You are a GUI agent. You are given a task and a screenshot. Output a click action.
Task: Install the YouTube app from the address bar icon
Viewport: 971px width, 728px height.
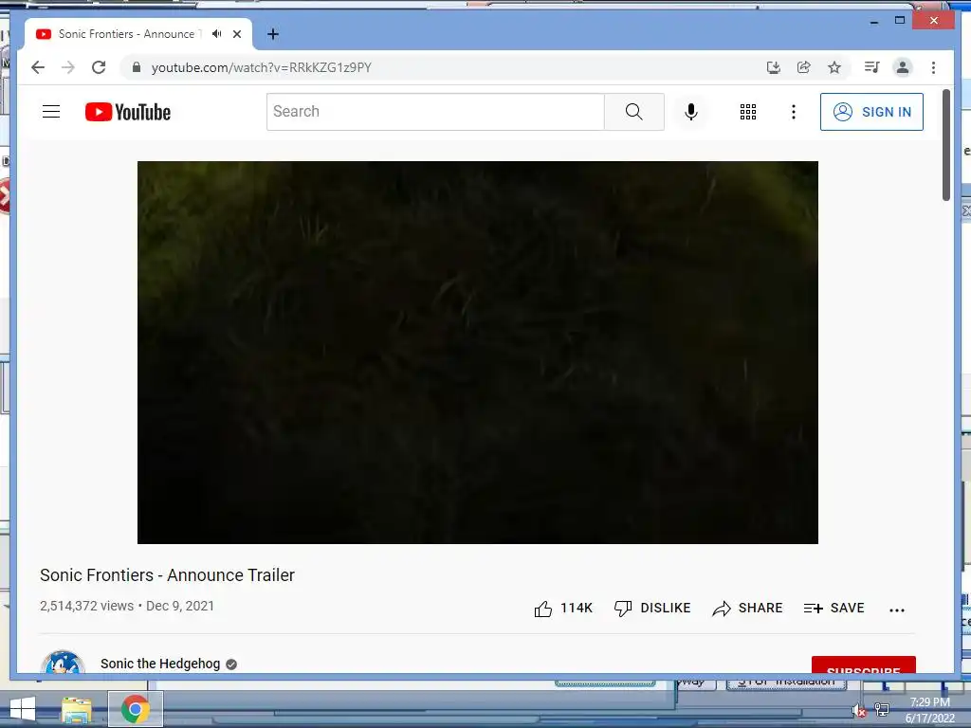pos(774,67)
